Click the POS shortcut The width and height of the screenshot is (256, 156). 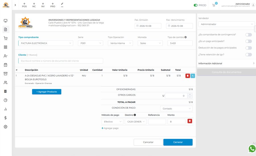pyautogui.click(x=24, y=5)
